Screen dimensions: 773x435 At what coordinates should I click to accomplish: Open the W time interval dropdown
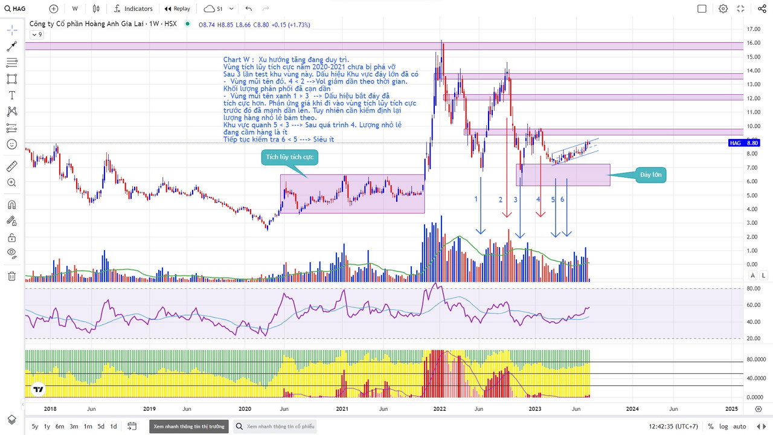(75, 8)
